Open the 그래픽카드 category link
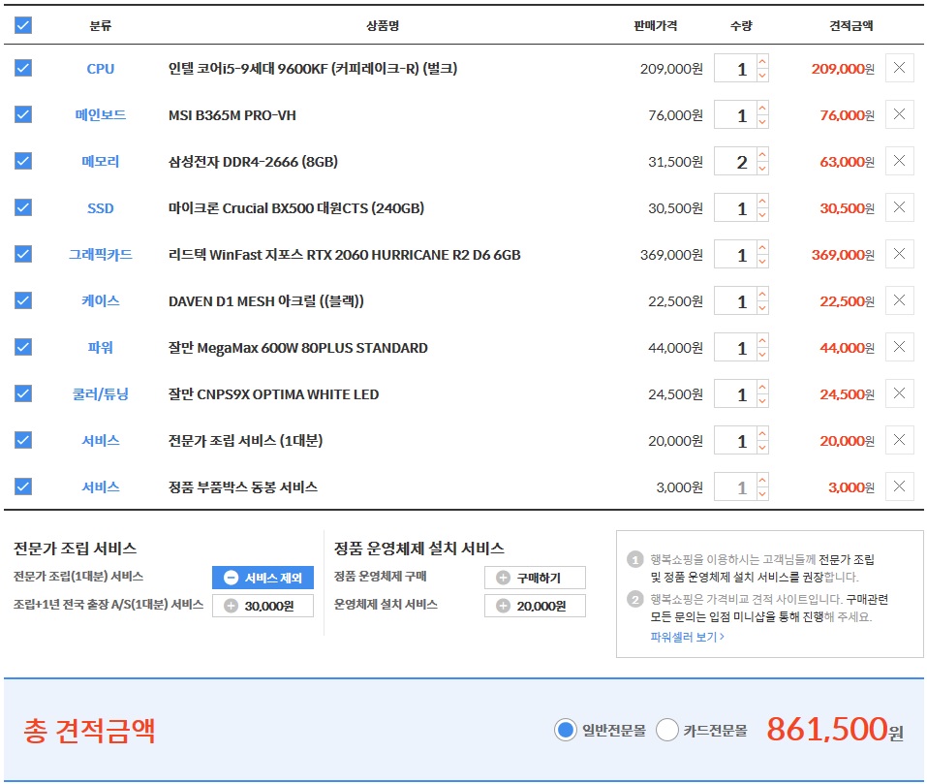Viewport: 927px width, 784px height. click(x=101, y=255)
